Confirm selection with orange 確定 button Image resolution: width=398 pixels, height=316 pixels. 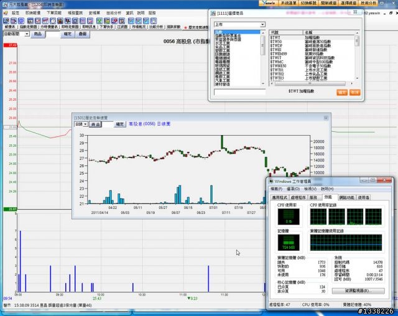point(342,93)
